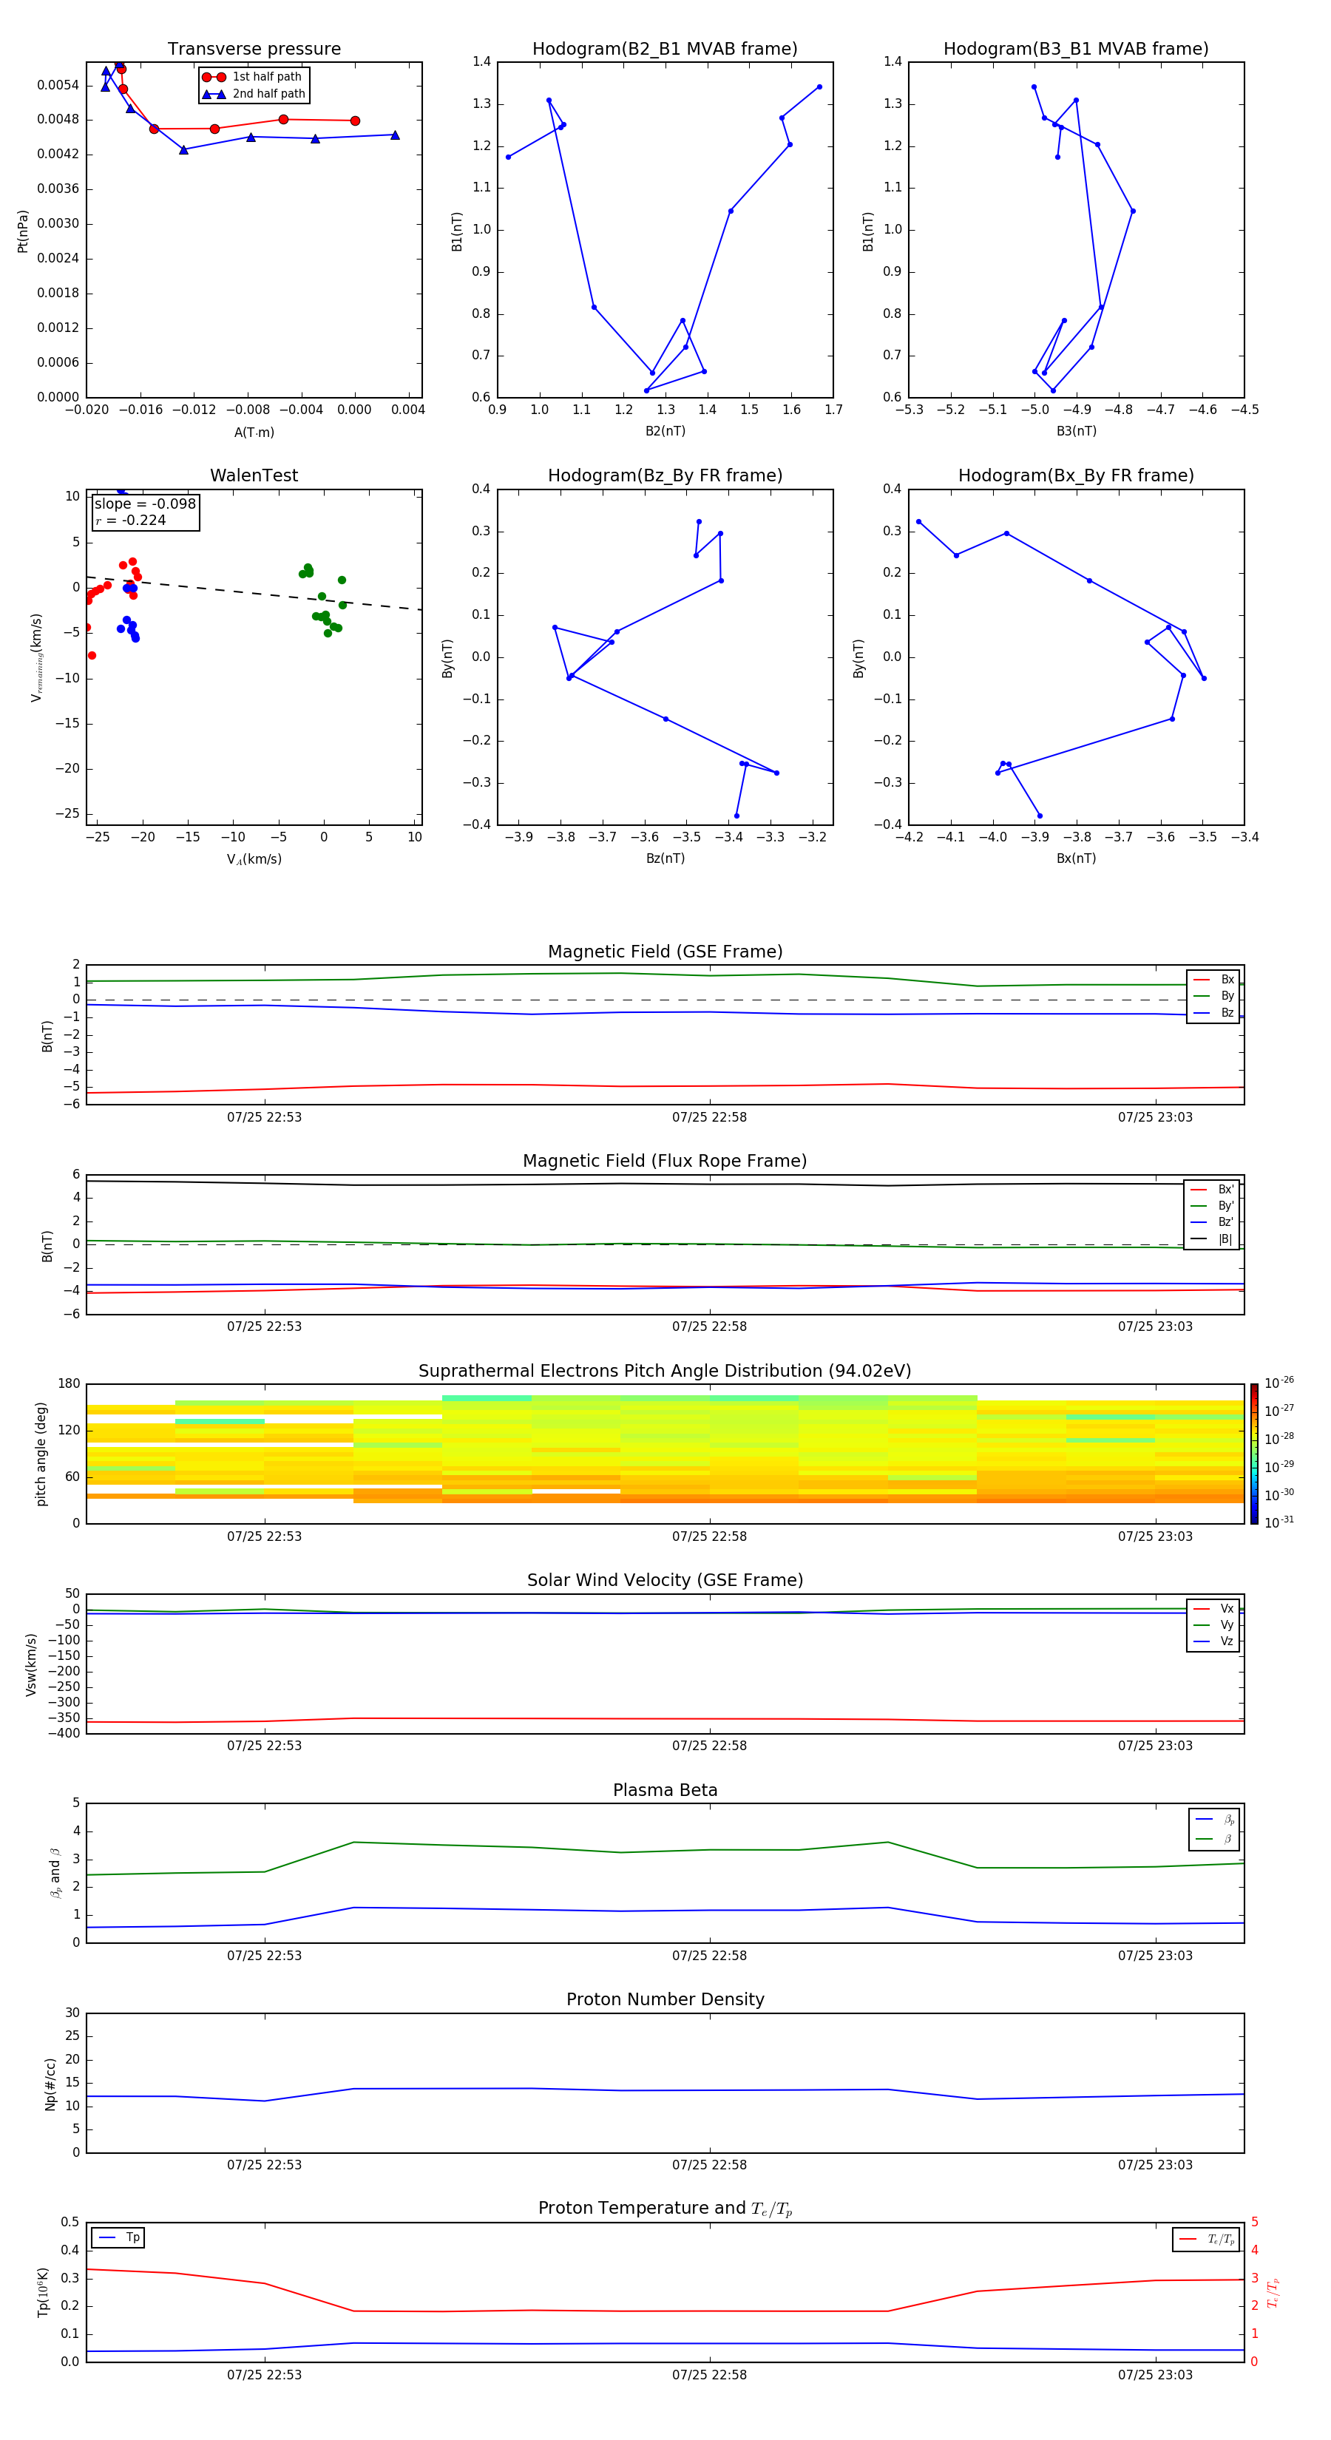1331x2440 pixels.
Task: Select Bx' entry in Flux Rope legend
Action: click(x=1213, y=1190)
